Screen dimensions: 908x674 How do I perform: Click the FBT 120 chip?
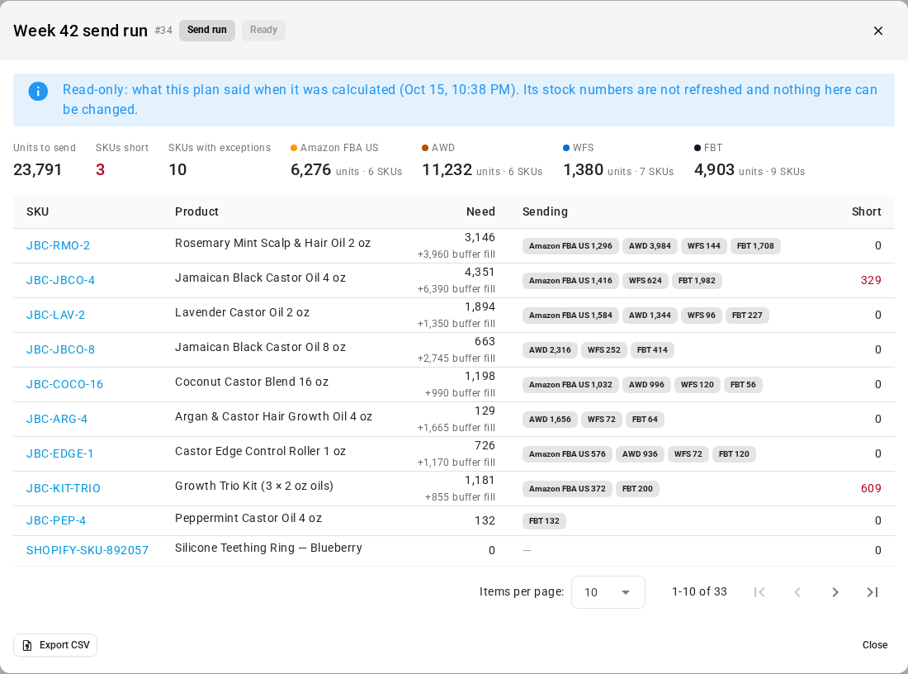734,454
